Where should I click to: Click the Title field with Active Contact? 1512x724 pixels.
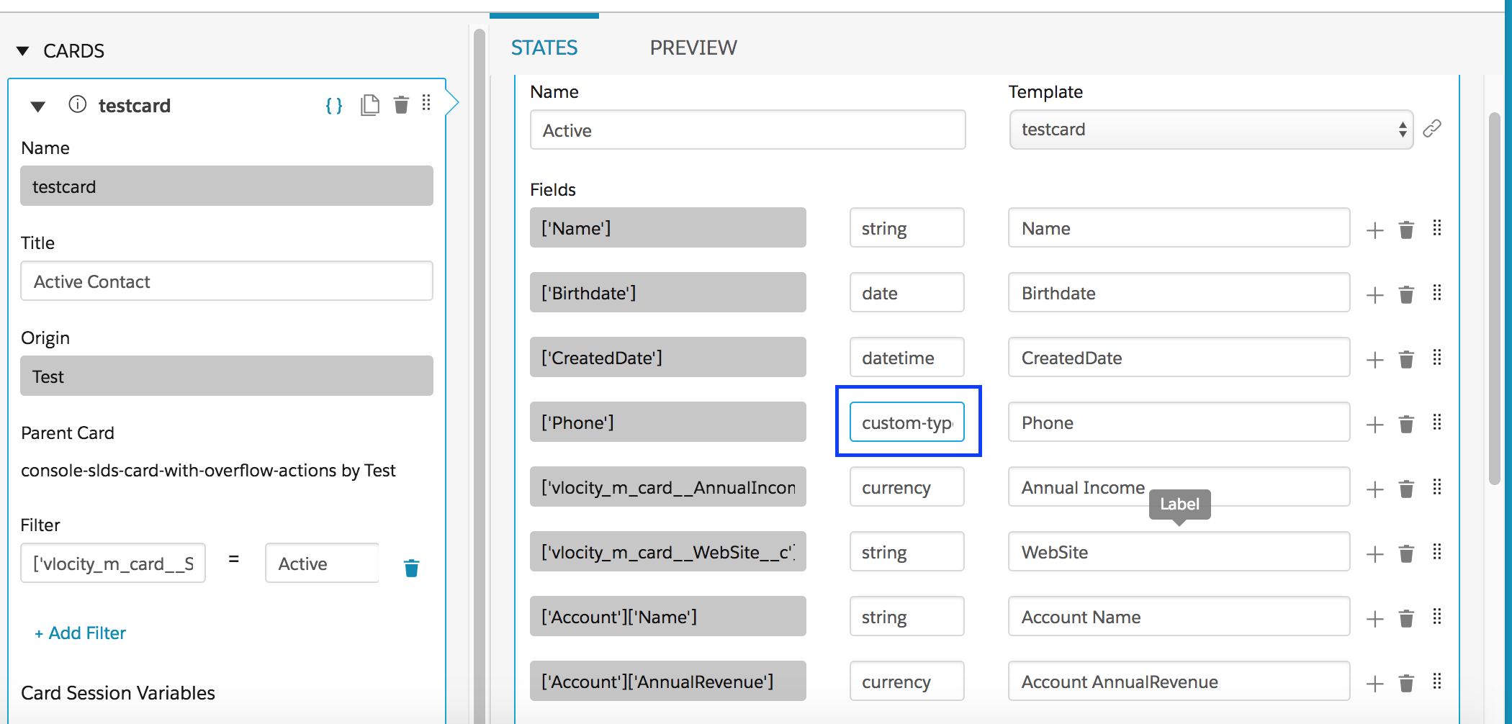227,281
